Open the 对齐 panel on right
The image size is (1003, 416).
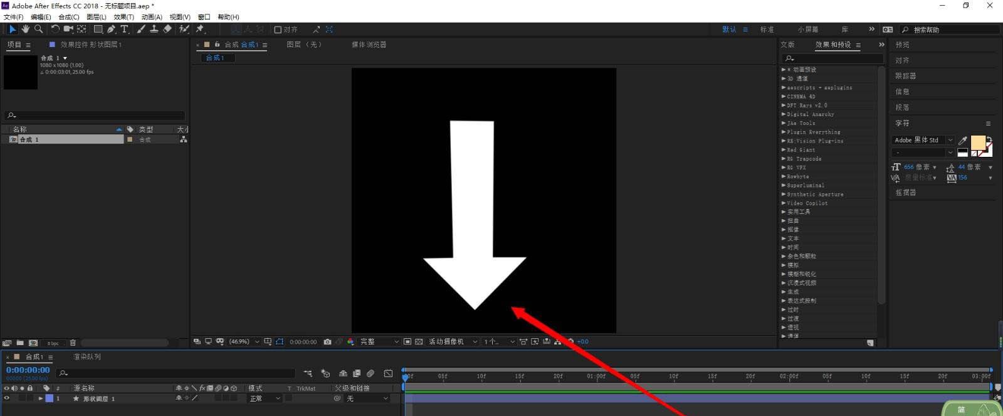[902, 60]
